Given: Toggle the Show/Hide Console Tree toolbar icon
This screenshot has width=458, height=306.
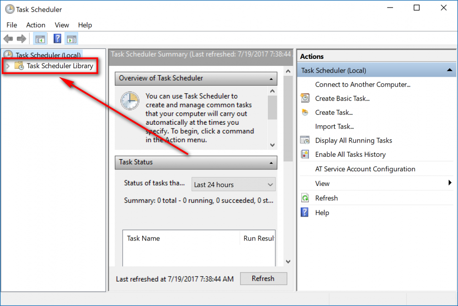Looking at the screenshot, I should point(40,39).
